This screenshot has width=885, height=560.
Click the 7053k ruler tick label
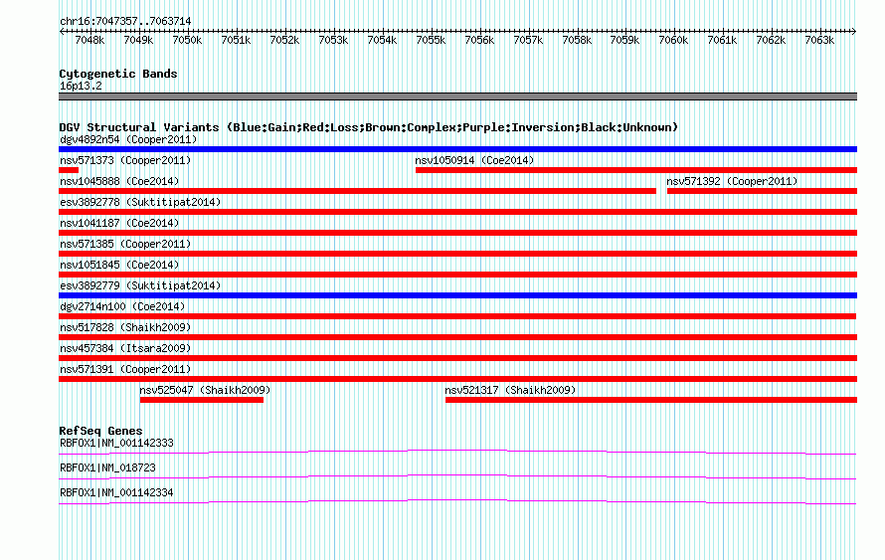(x=333, y=40)
